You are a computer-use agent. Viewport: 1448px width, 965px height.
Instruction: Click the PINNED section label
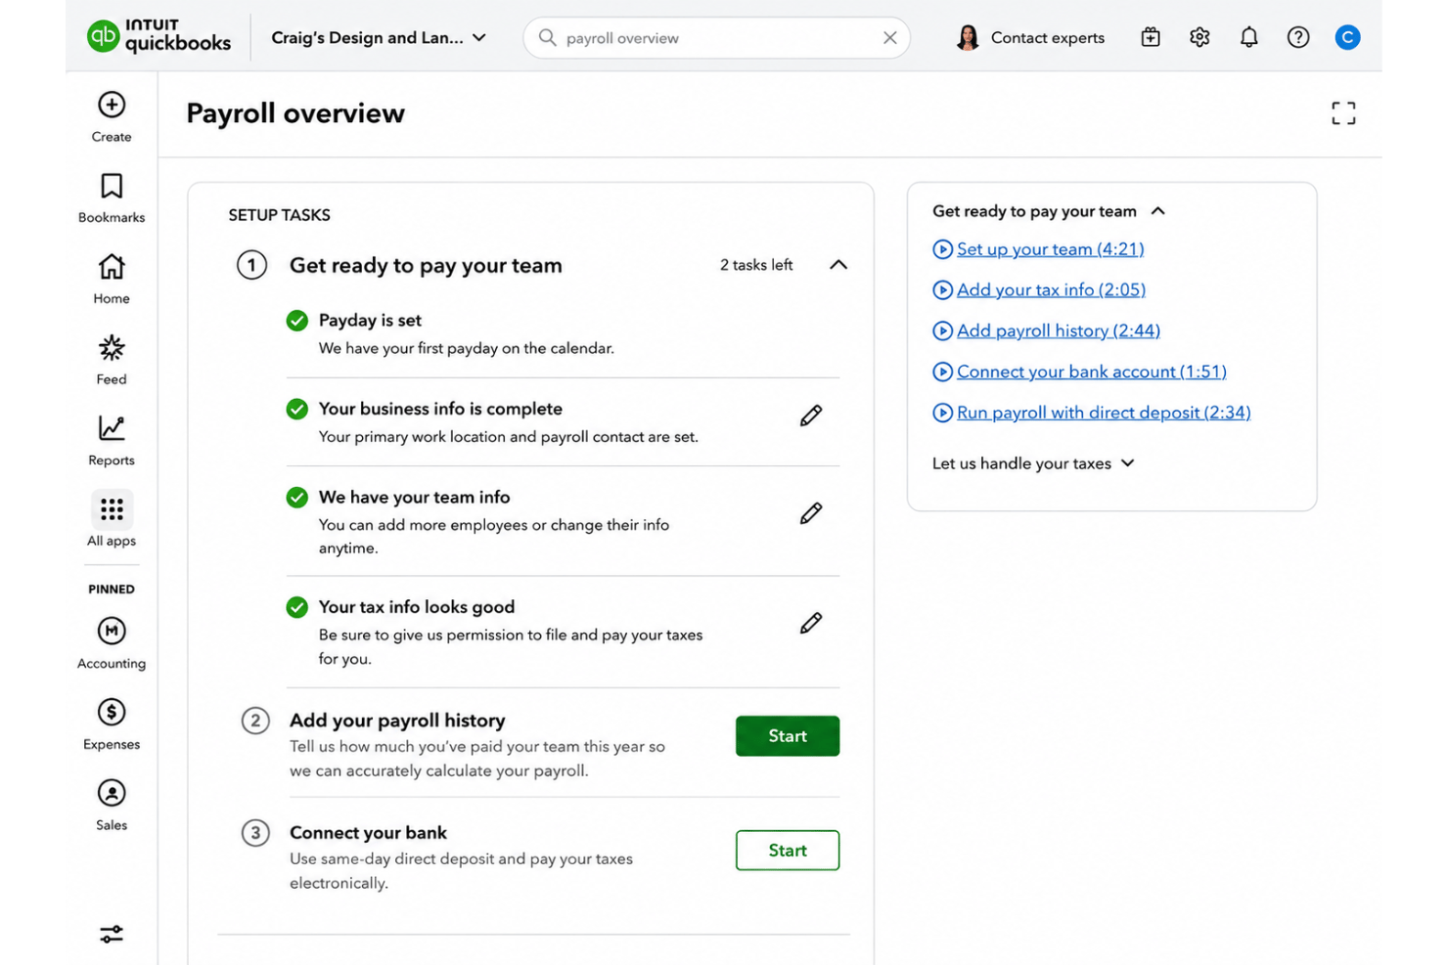pyautogui.click(x=112, y=589)
